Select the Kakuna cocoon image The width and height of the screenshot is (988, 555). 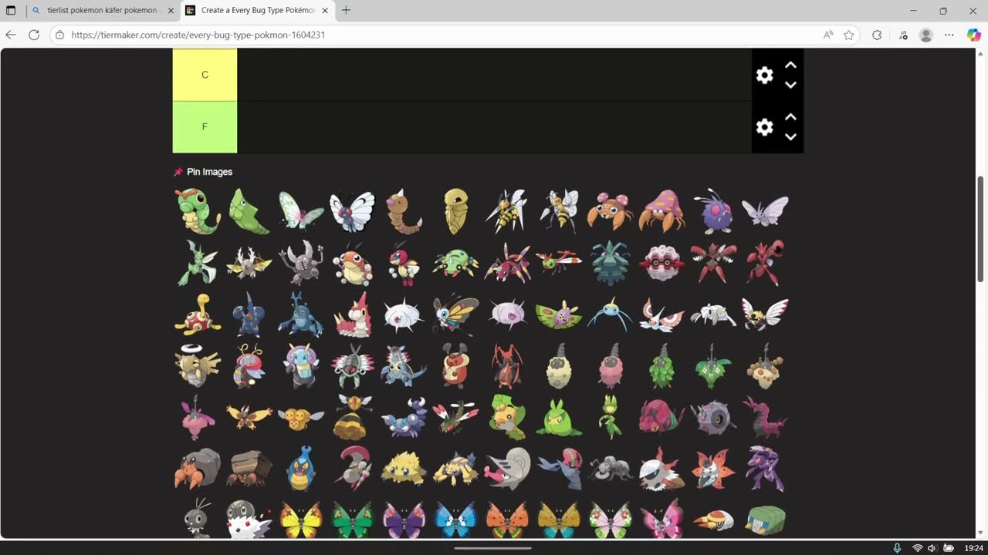click(455, 210)
